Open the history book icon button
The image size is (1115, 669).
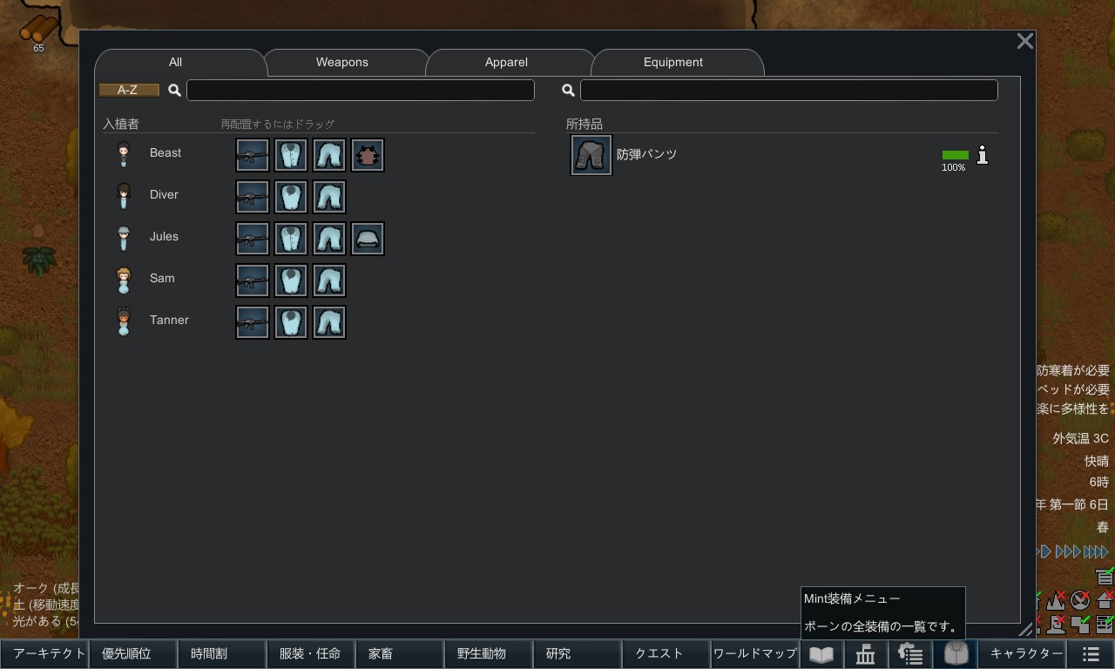tap(821, 654)
